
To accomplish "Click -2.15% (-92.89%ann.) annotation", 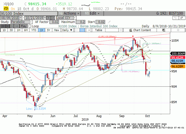I will coord(130,72).
